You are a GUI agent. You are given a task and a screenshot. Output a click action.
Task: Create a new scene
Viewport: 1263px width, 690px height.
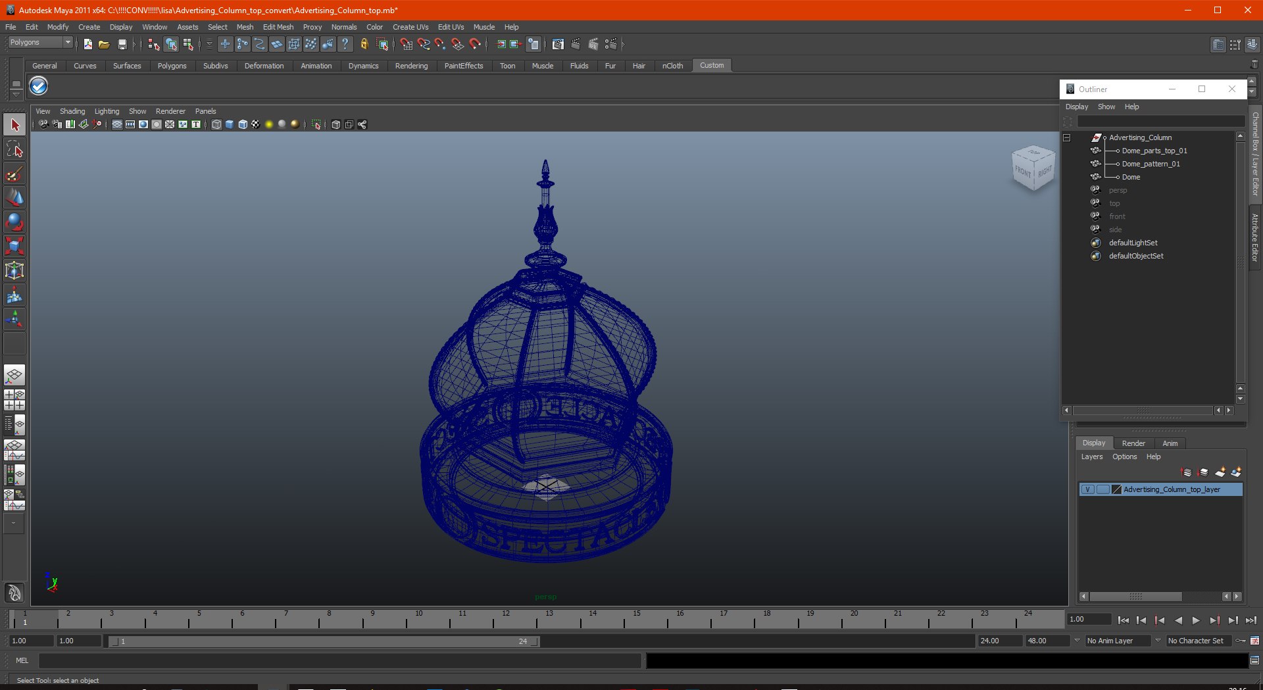pyautogui.click(x=87, y=44)
